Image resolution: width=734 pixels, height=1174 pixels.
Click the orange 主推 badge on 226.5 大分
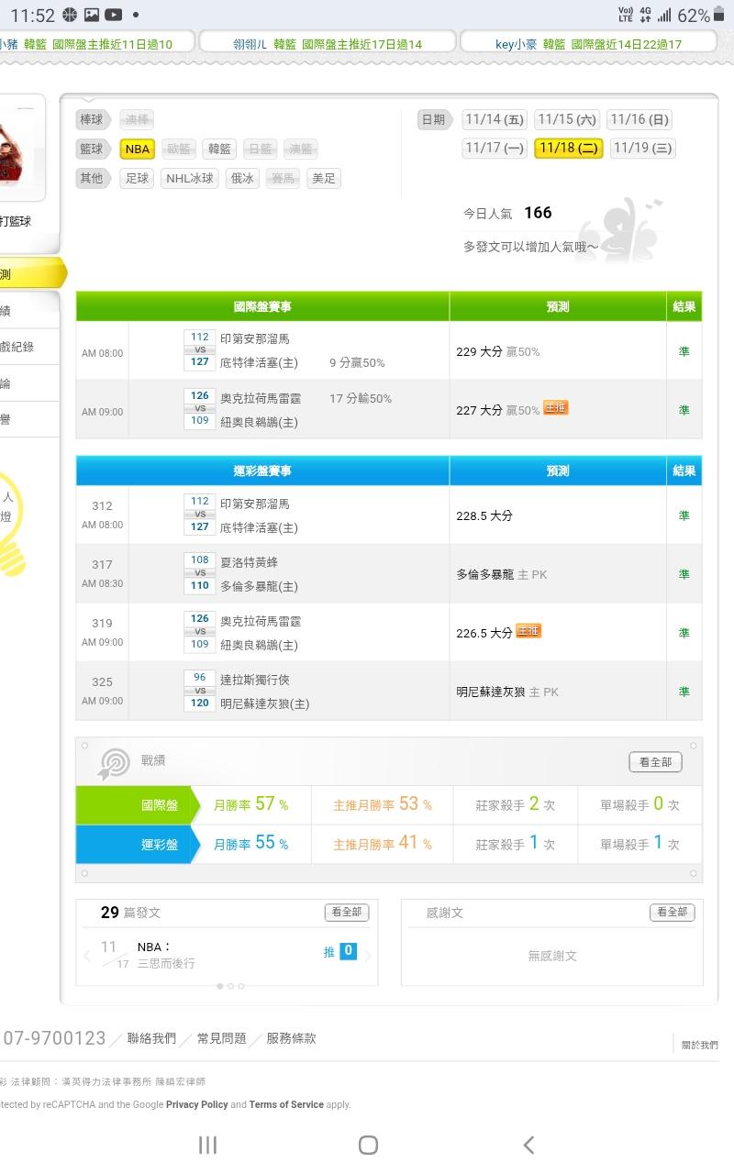528,631
